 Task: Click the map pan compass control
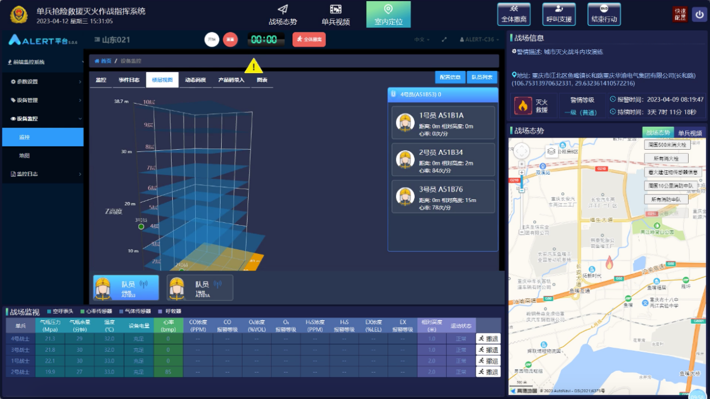click(522, 152)
